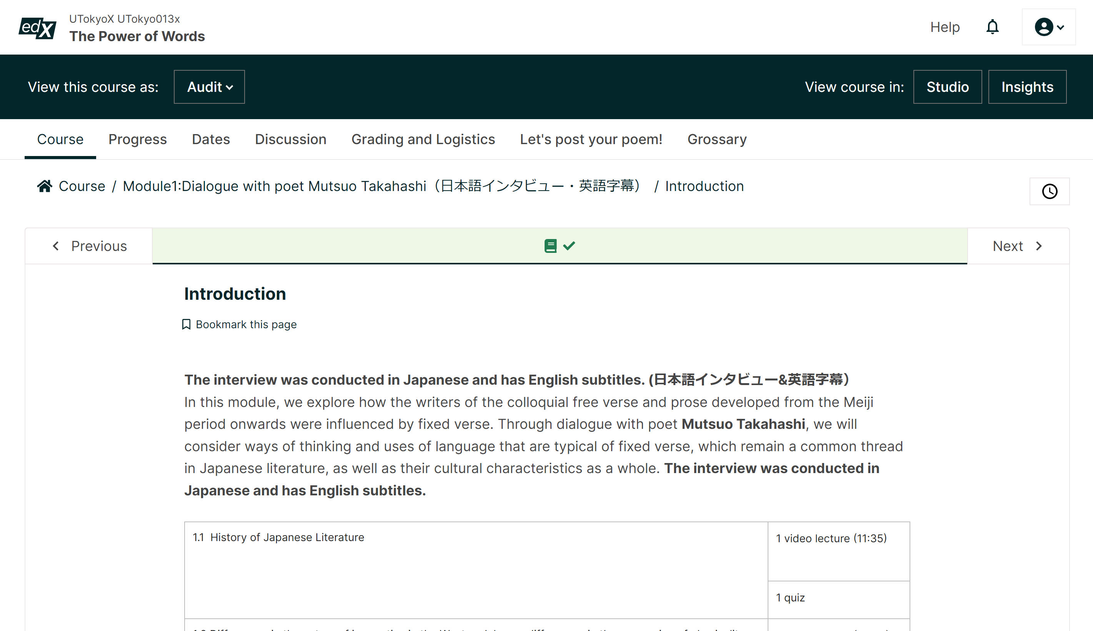Go to the Discussion tab
The height and width of the screenshot is (631, 1093).
point(291,139)
